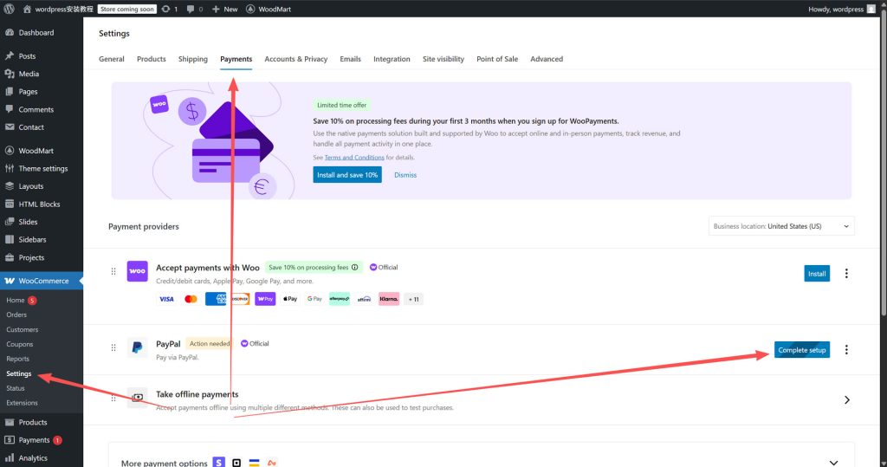Click the comments bubble icon in admin bar
887x467 pixels.
190,9
